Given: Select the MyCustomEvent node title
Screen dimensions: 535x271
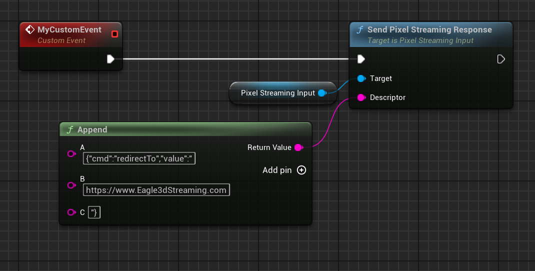Looking at the screenshot, I should (69, 30).
